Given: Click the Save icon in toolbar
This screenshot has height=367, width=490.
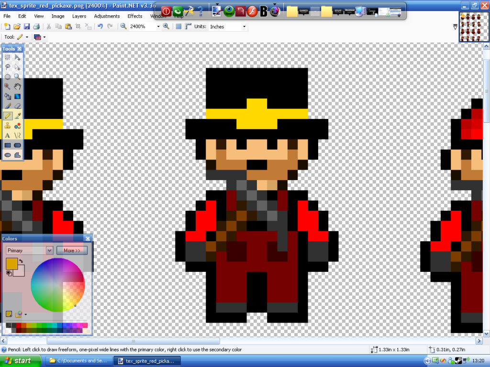Looking at the screenshot, I should pyautogui.click(x=27, y=26).
